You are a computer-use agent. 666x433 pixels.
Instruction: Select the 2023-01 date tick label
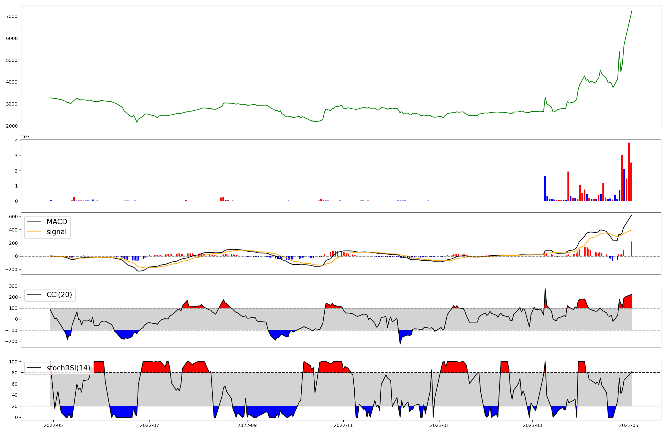pos(440,425)
